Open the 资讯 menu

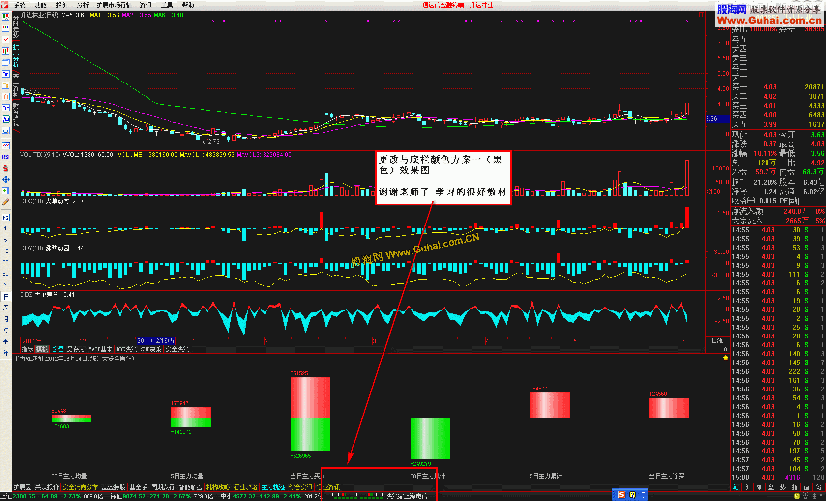[x=146, y=5]
